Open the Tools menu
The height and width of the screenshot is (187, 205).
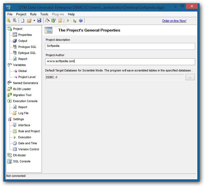44,14
